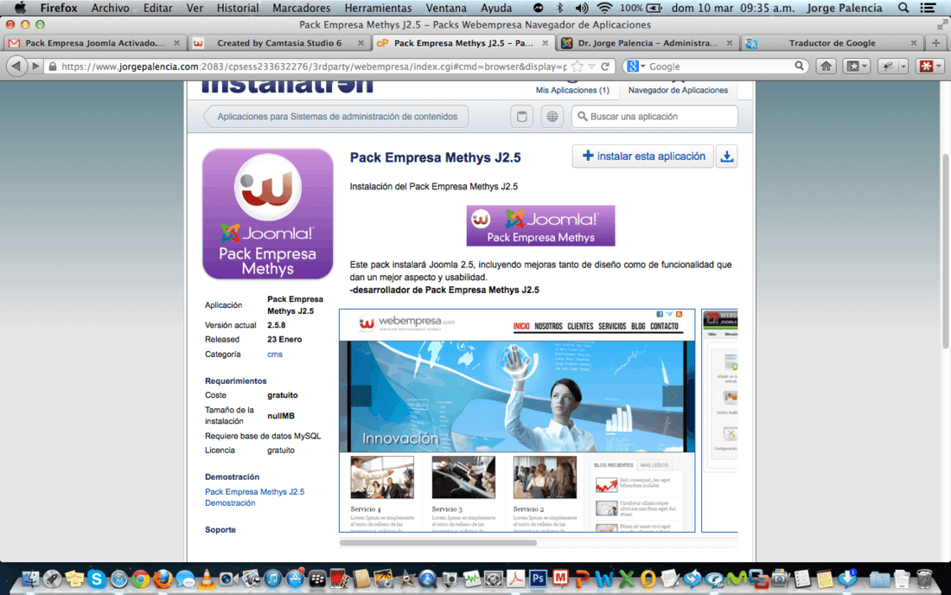Open Notification Center list icon
This screenshot has width=951, height=595.
tap(928, 8)
